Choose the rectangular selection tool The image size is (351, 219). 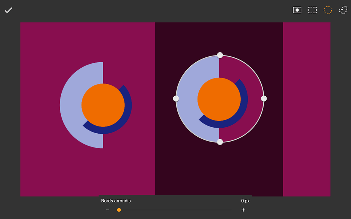[312, 10]
